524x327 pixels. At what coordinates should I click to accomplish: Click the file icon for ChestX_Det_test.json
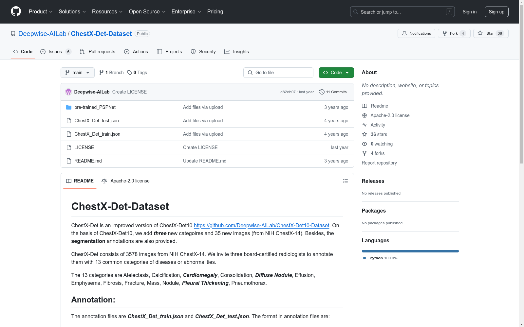point(69,121)
